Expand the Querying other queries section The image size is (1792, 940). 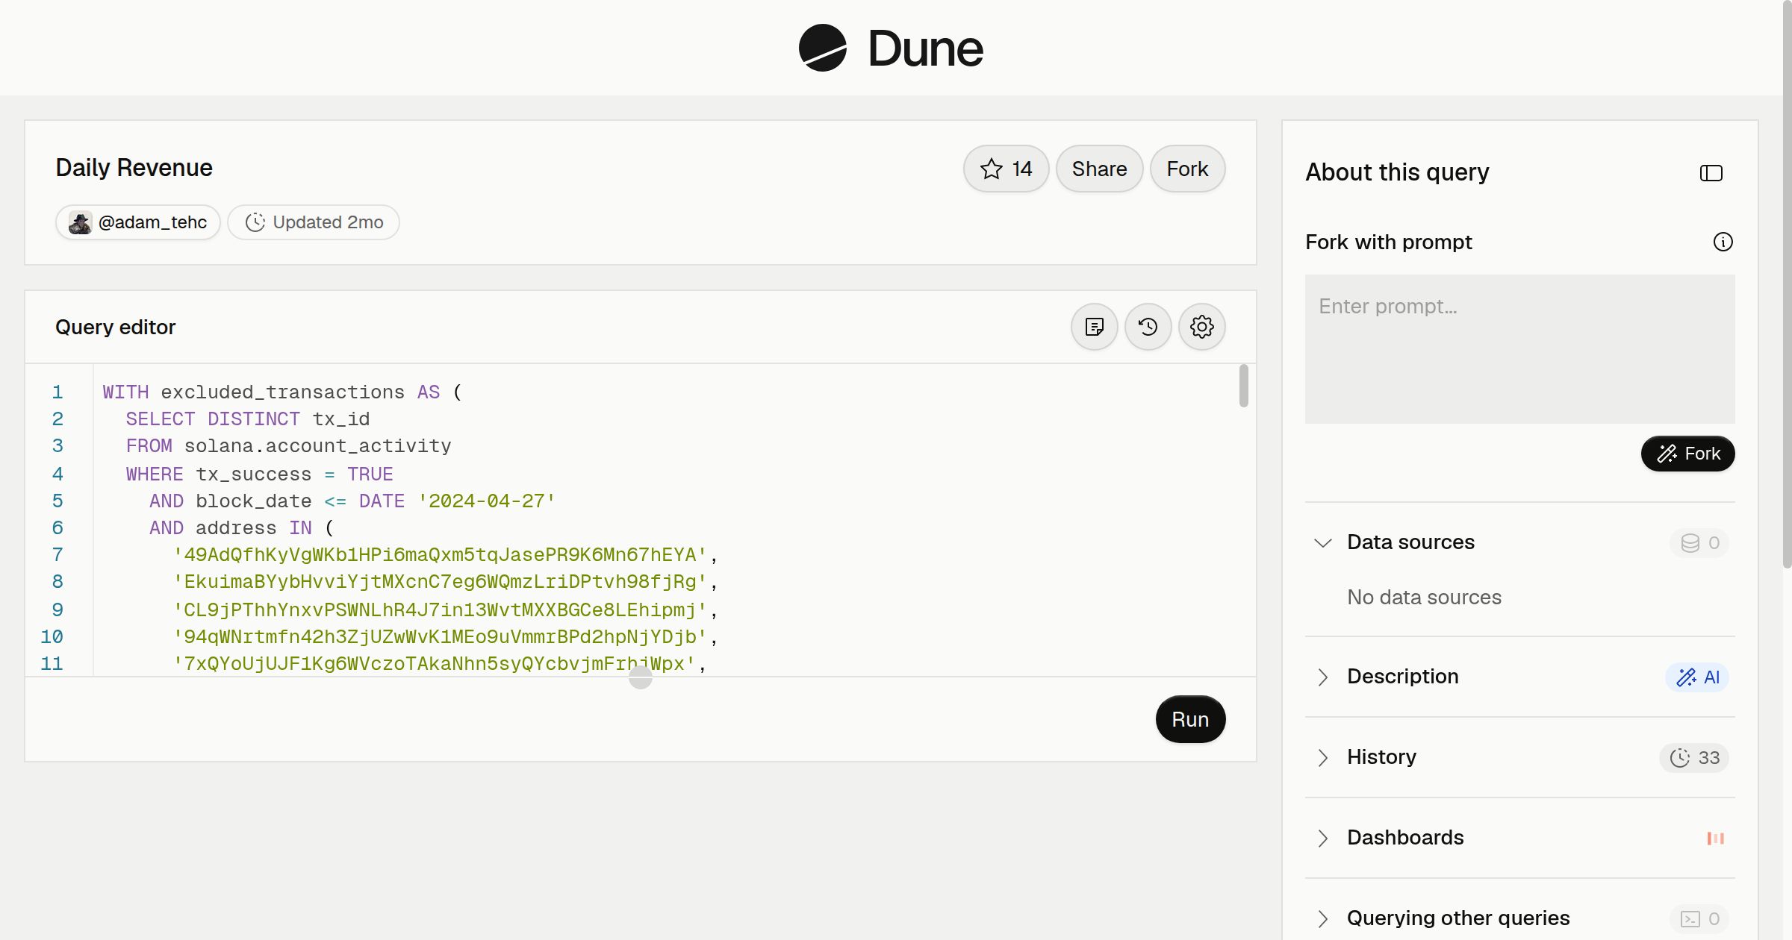click(x=1322, y=918)
